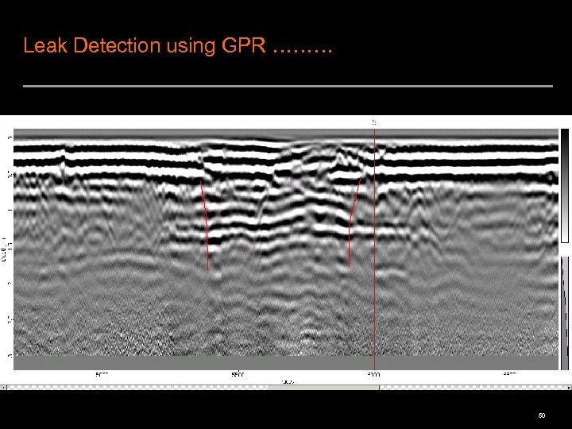Click the black-to-white color scale bar
This screenshot has width=572, height=429.
pyautogui.click(x=564, y=185)
